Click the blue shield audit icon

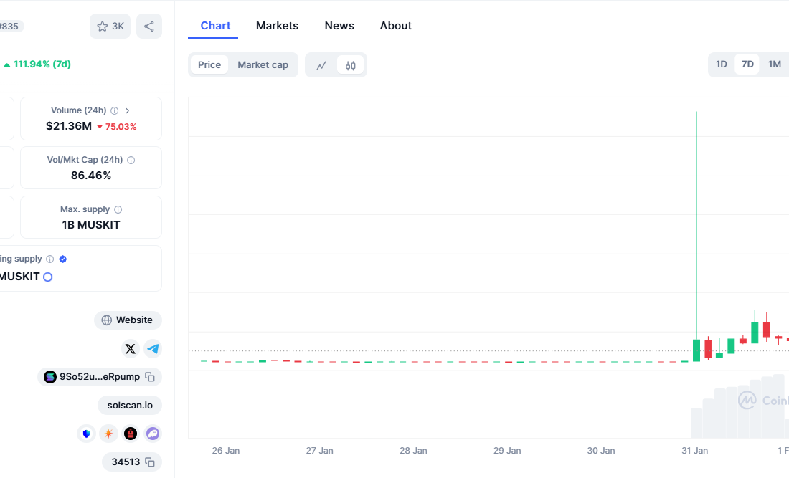87,434
